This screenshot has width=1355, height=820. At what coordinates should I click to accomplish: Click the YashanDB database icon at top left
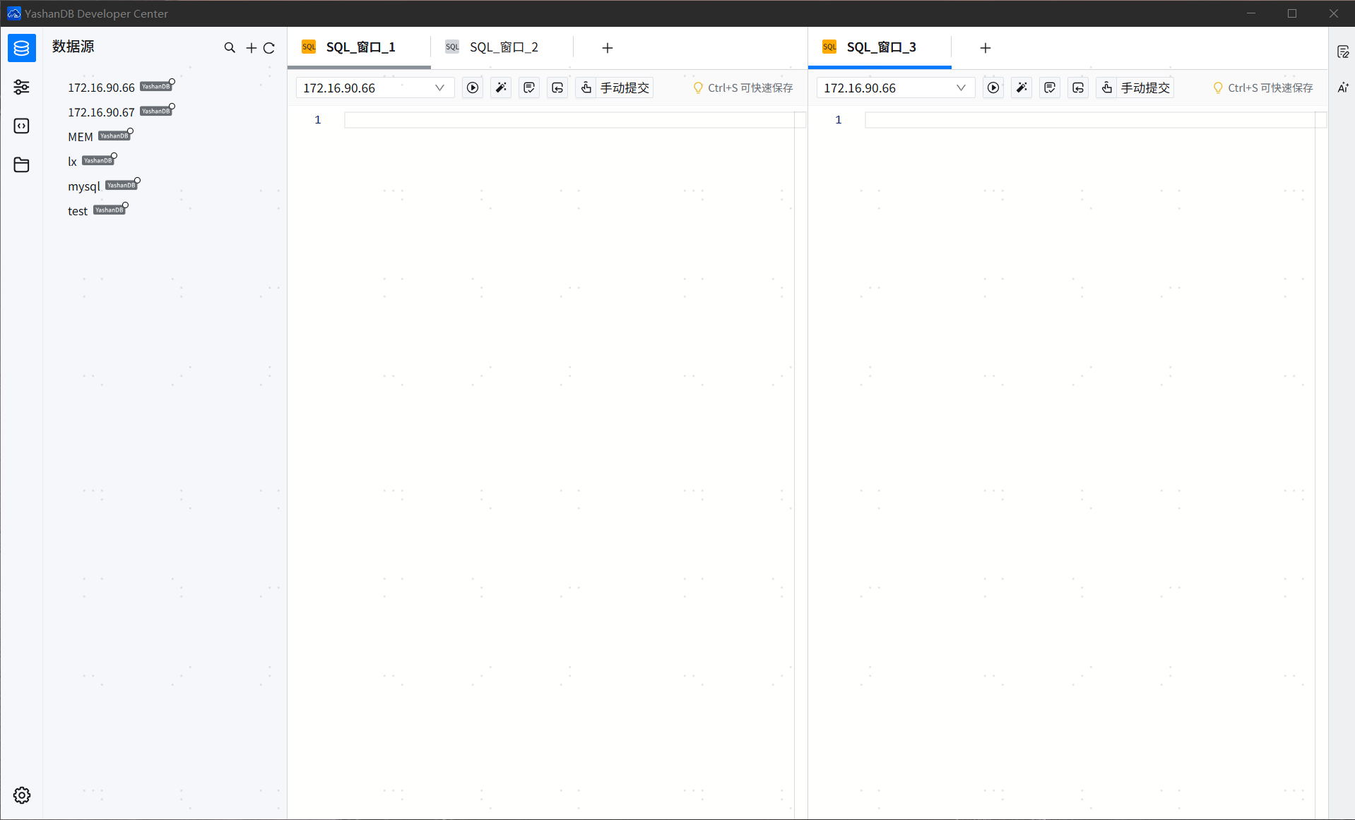pos(21,48)
